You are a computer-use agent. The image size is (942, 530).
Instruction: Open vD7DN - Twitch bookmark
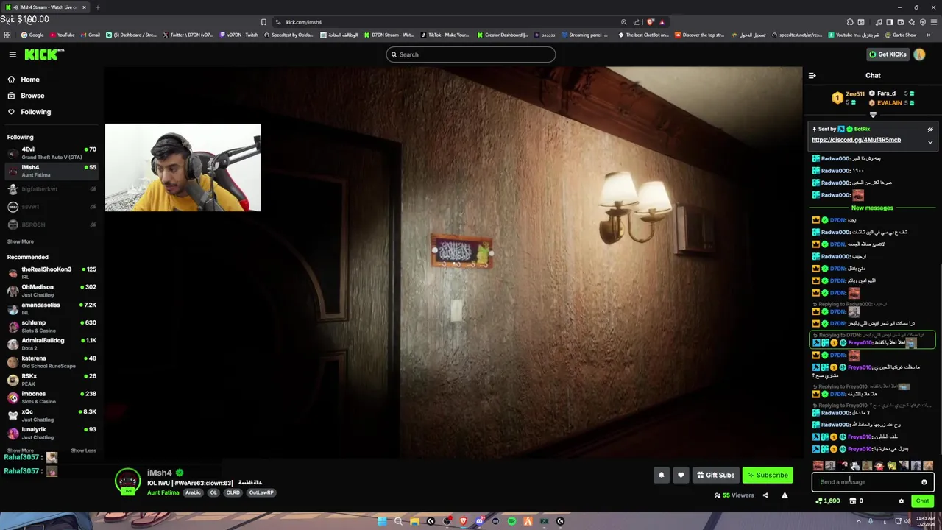(x=238, y=35)
